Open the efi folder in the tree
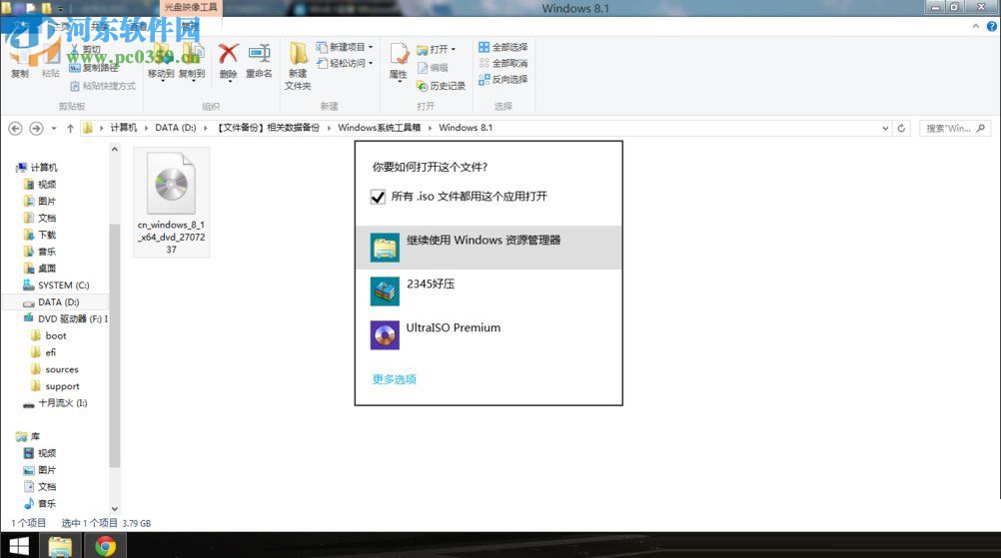 click(x=50, y=352)
